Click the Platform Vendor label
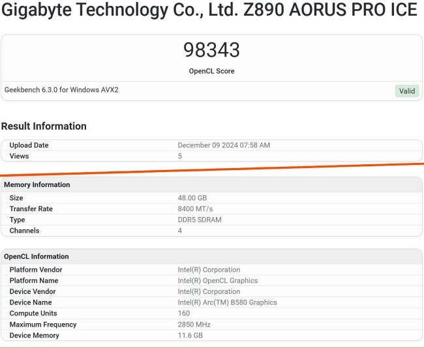Viewport: 424px width, 348px height. pyautogui.click(x=36, y=270)
